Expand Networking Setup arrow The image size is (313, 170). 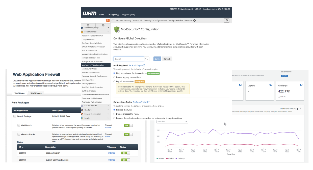click(108, 28)
